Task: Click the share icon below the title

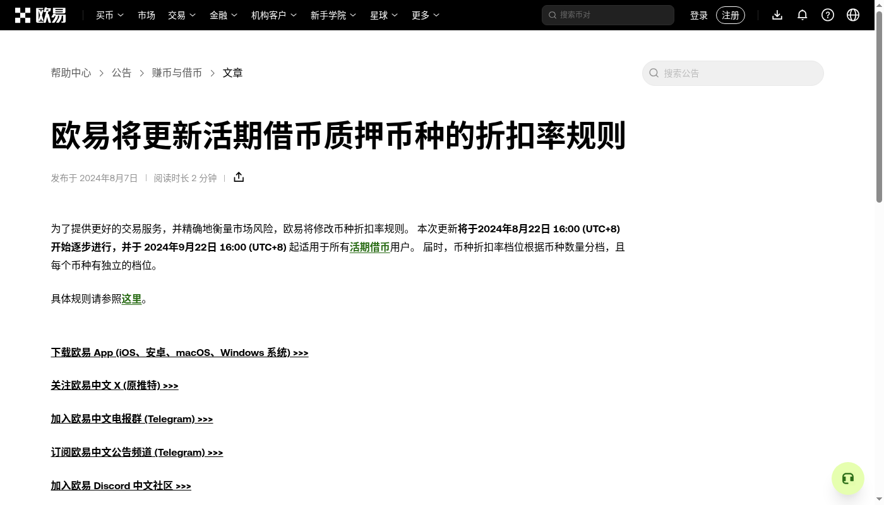Action: click(x=239, y=177)
